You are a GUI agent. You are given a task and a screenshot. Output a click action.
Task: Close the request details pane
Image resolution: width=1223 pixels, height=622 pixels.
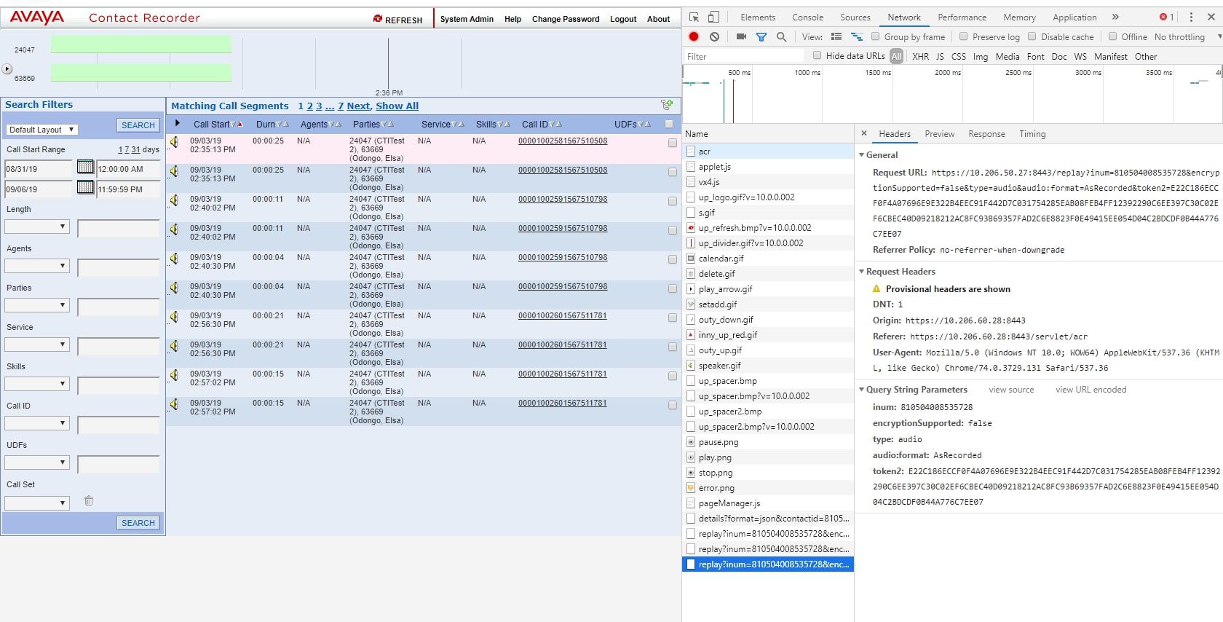864,133
